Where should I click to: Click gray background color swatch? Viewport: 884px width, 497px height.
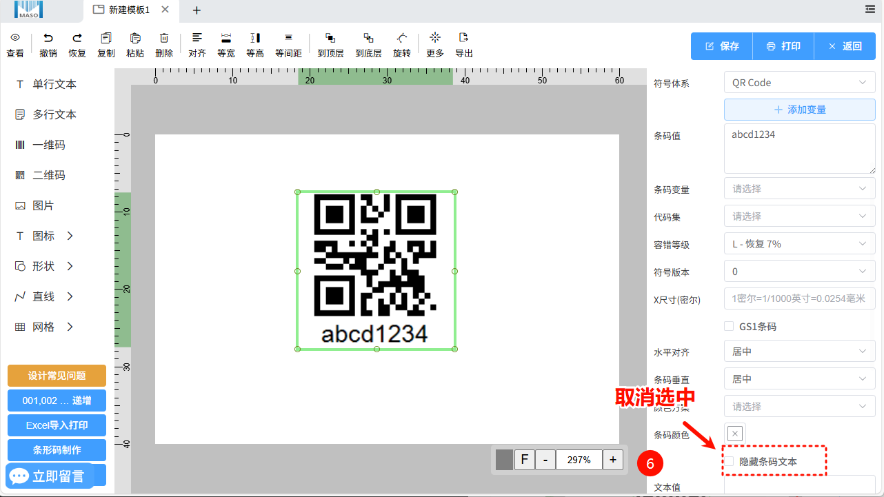point(504,460)
